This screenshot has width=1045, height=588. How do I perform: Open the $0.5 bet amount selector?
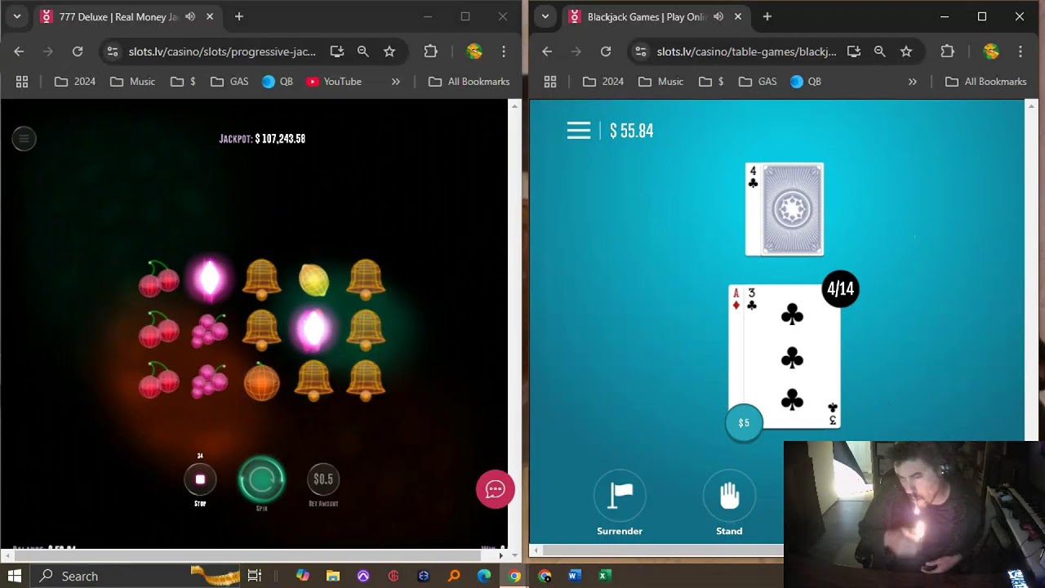pos(323,479)
